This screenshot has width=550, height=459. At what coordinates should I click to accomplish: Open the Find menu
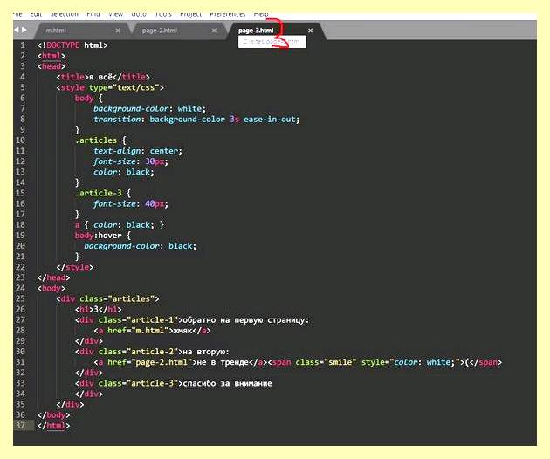pyautogui.click(x=93, y=14)
